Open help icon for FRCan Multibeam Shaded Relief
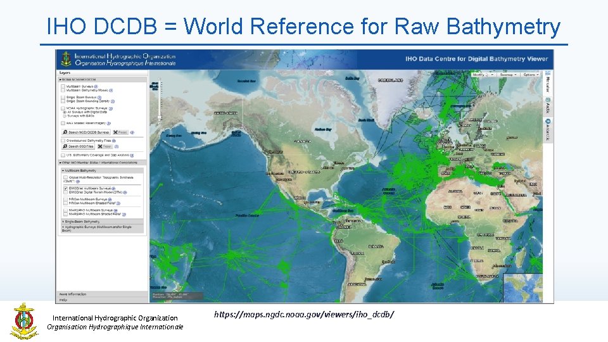608x342 pixels. pos(118,203)
